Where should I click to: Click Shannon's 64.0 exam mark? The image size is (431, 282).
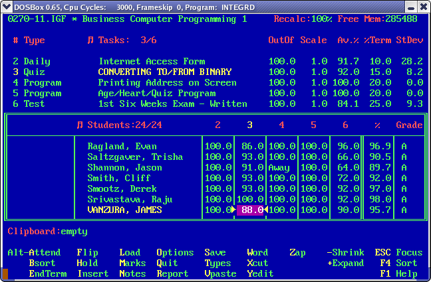coord(348,168)
